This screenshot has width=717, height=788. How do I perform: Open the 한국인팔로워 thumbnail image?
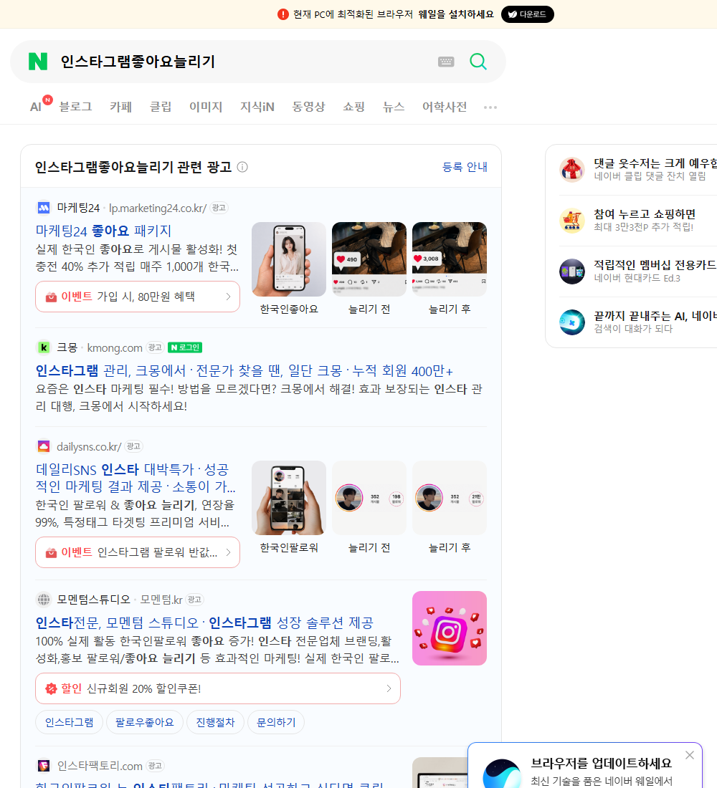coord(289,498)
